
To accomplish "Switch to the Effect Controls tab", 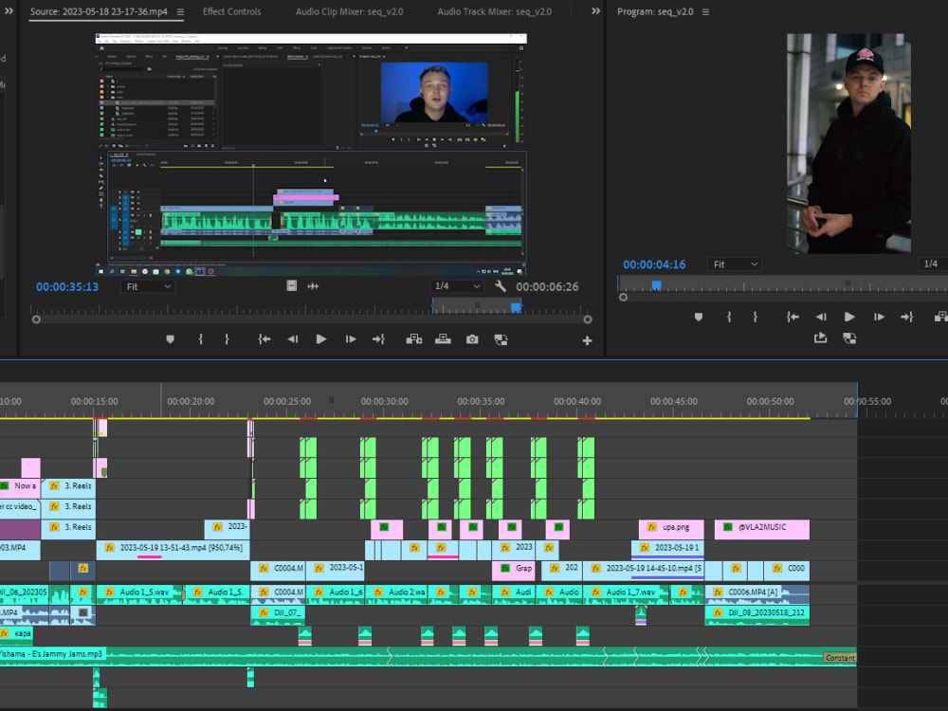I will coord(231,12).
